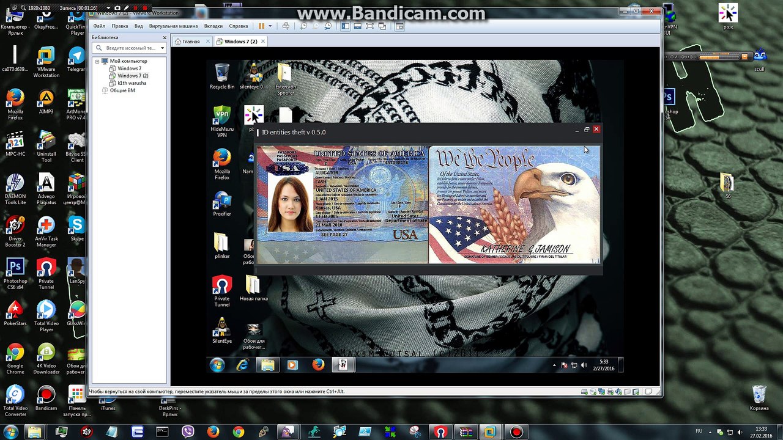Close the Библиотека panel

(x=164, y=38)
